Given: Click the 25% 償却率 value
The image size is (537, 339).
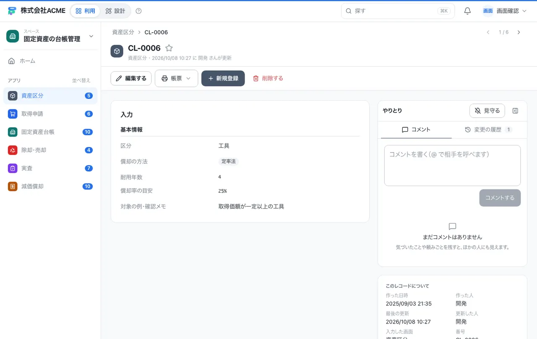Looking at the screenshot, I should coord(222,191).
